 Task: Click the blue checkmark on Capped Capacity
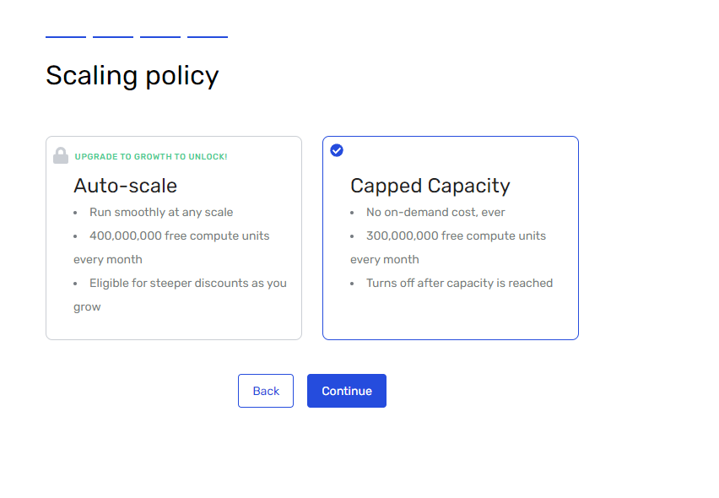[337, 150]
